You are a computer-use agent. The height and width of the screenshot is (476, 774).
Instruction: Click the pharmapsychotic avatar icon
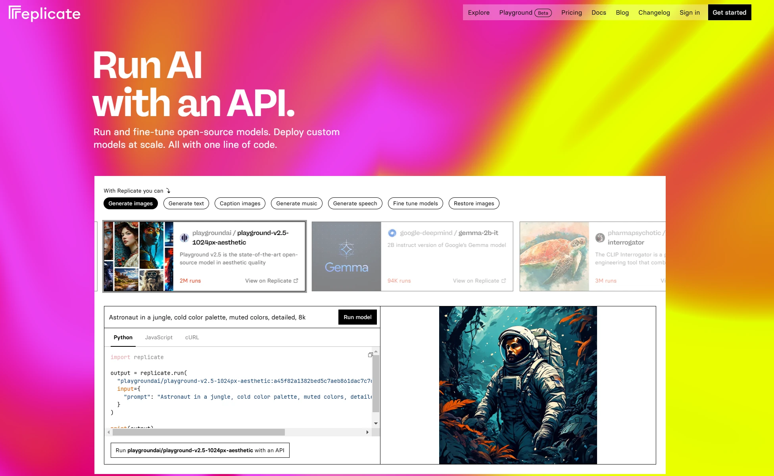(600, 237)
